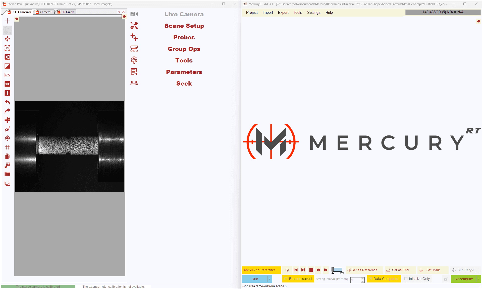482x289 pixels.
Task: Select the crosshair cursor tool
Action: point(7,21)
